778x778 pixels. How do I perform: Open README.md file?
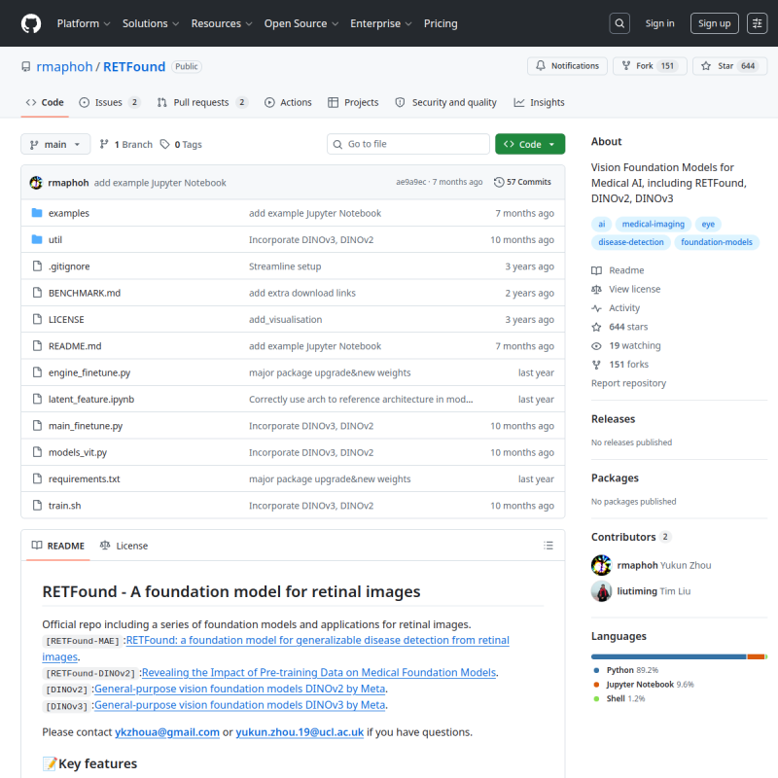coord(75,346)
